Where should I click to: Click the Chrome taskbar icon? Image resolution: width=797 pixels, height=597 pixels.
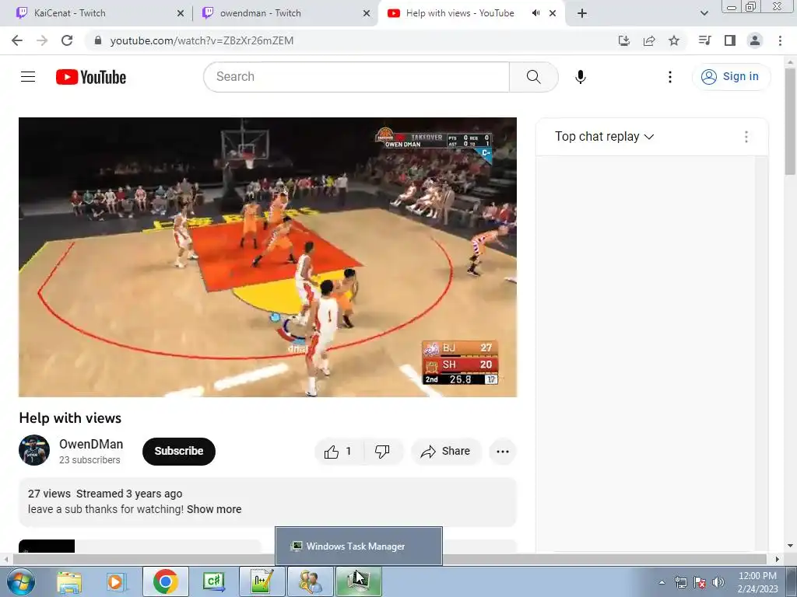click(166, 581)
